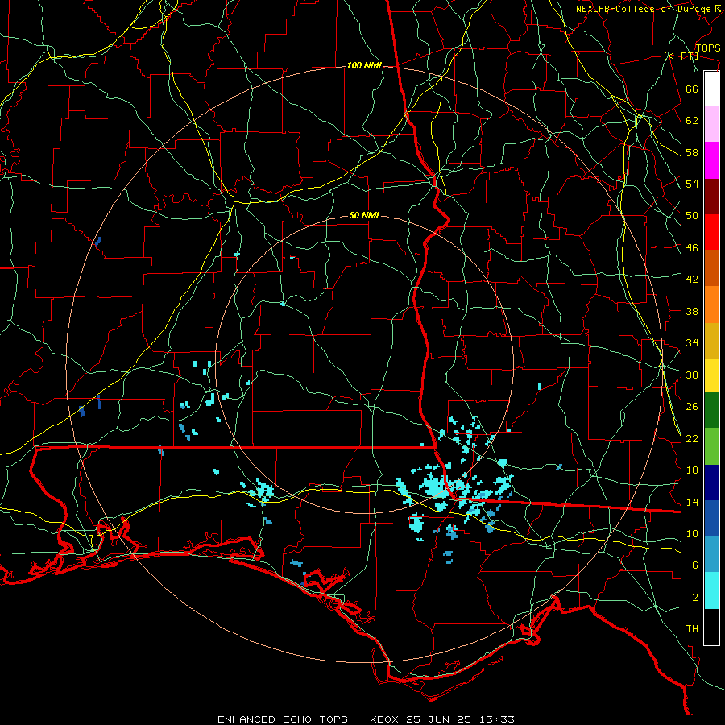
Task: Click the navy blue legend swatch
Action: click(711, 483)
